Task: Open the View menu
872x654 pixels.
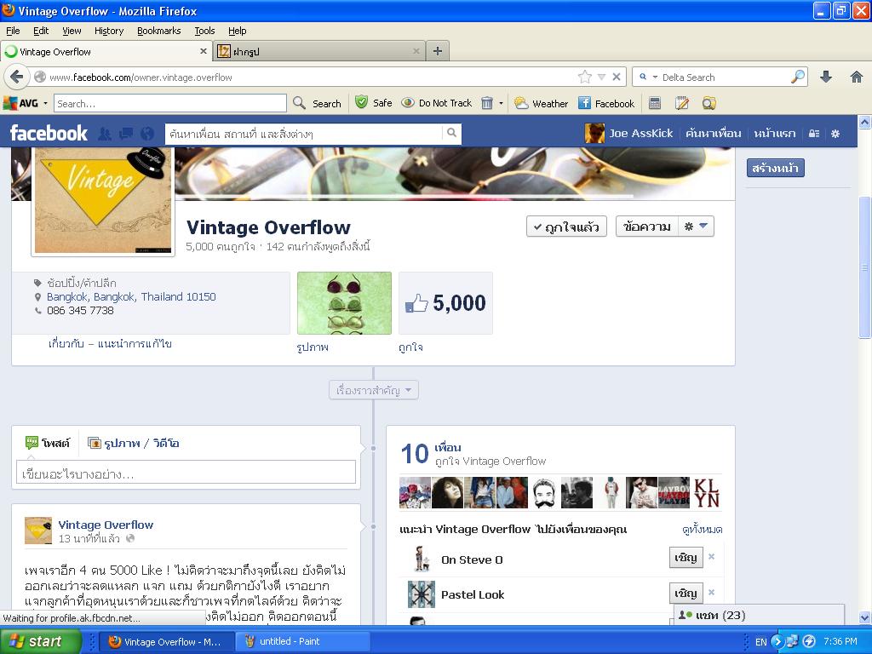Action: (72, 31)
